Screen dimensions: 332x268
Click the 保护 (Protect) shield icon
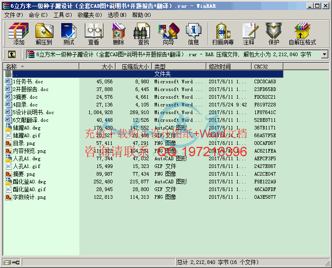274,34
